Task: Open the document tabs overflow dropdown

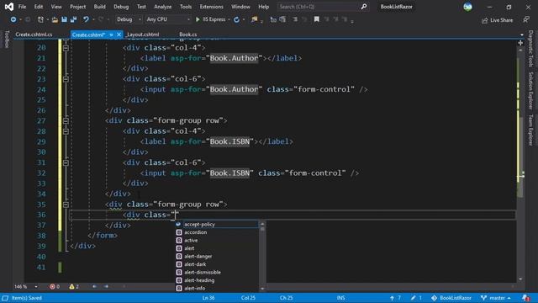Action: pyautogui.click(x=521, y=35)
